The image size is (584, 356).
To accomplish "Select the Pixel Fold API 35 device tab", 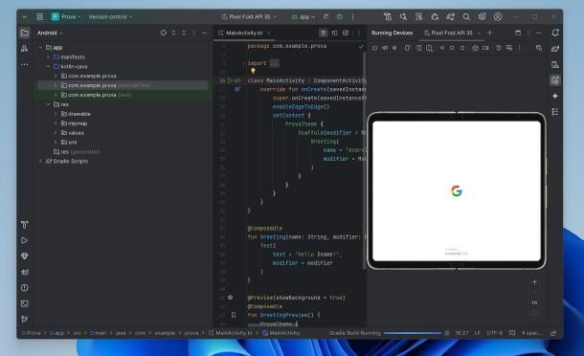I will click(452, 33).
